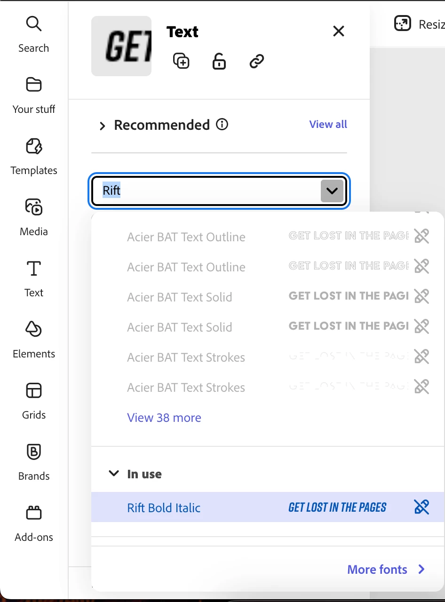This screenshot has height=602, width=445.
Task: Click the link chain icon under Text heading
Action: [x=257, y=61]
